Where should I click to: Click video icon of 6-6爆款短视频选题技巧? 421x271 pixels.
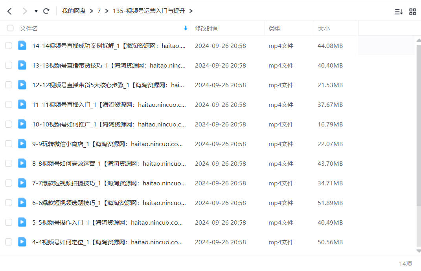click(x=22, y=202)
